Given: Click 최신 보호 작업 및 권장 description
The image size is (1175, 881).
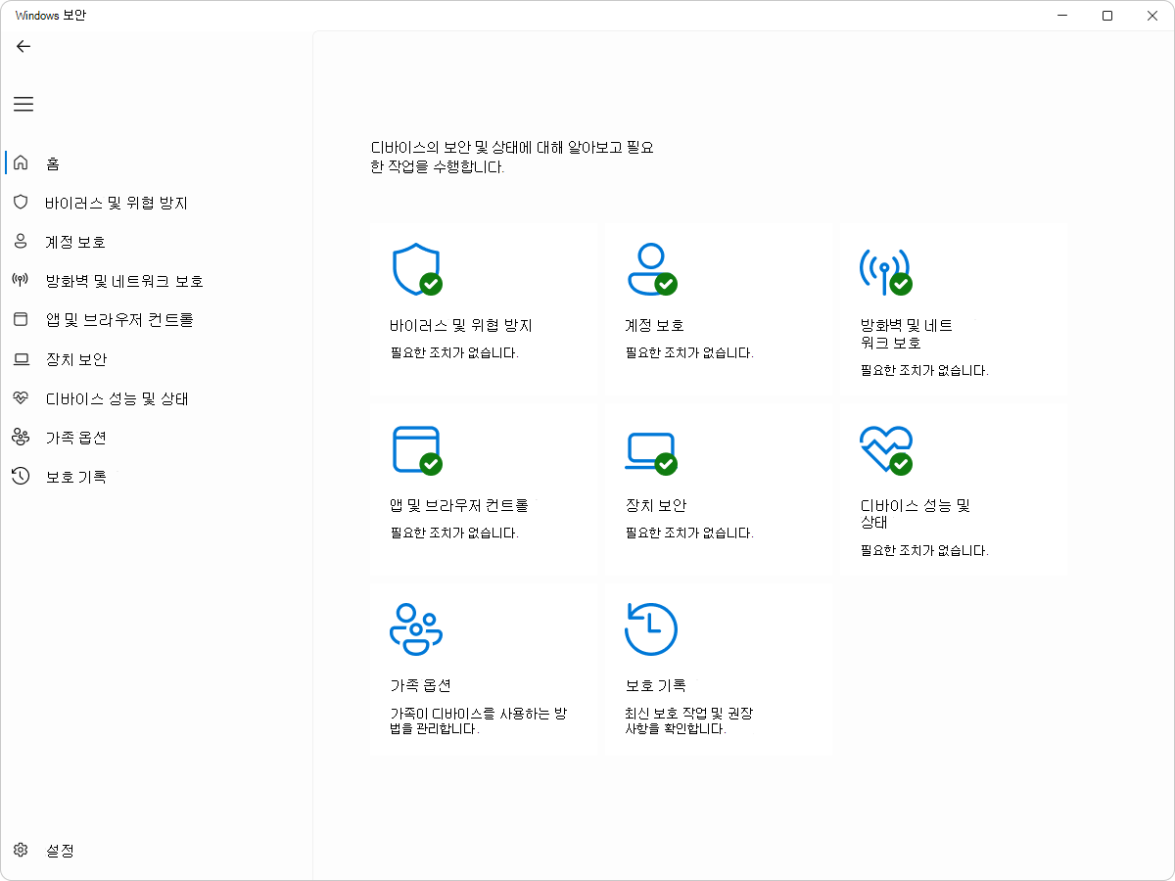Looking at the screenshot, I should point(689,721).
